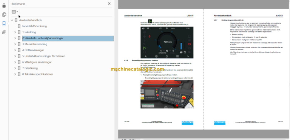290x140 pixels.
Task: Expand the 1 Inledning bookmark
Action: click(x=15, y=32)
